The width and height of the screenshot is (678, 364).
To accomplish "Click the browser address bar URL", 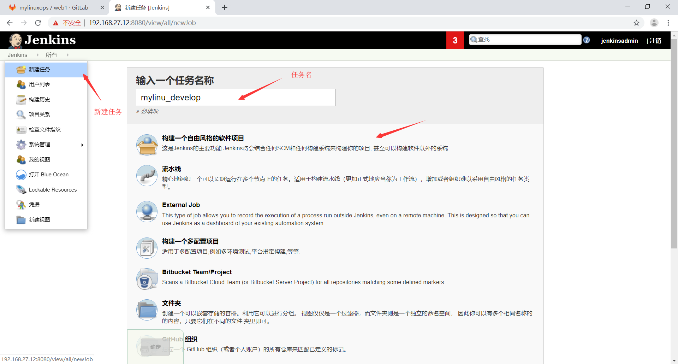I will click(x=142, y=23).
